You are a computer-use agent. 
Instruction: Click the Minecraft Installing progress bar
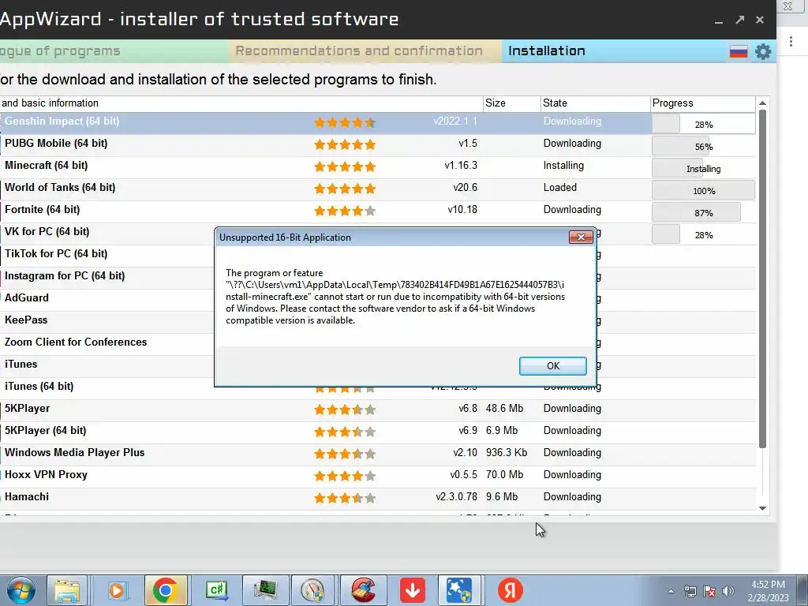[x=703, y=169]
